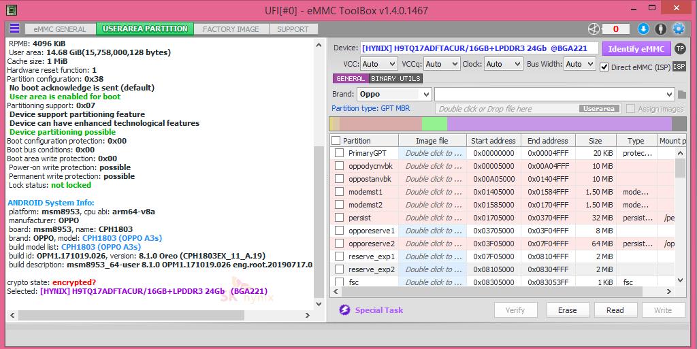The image size is (697, 349).
Task: Select the BINARY UTILS sub-tab
Action: (395, 79)
